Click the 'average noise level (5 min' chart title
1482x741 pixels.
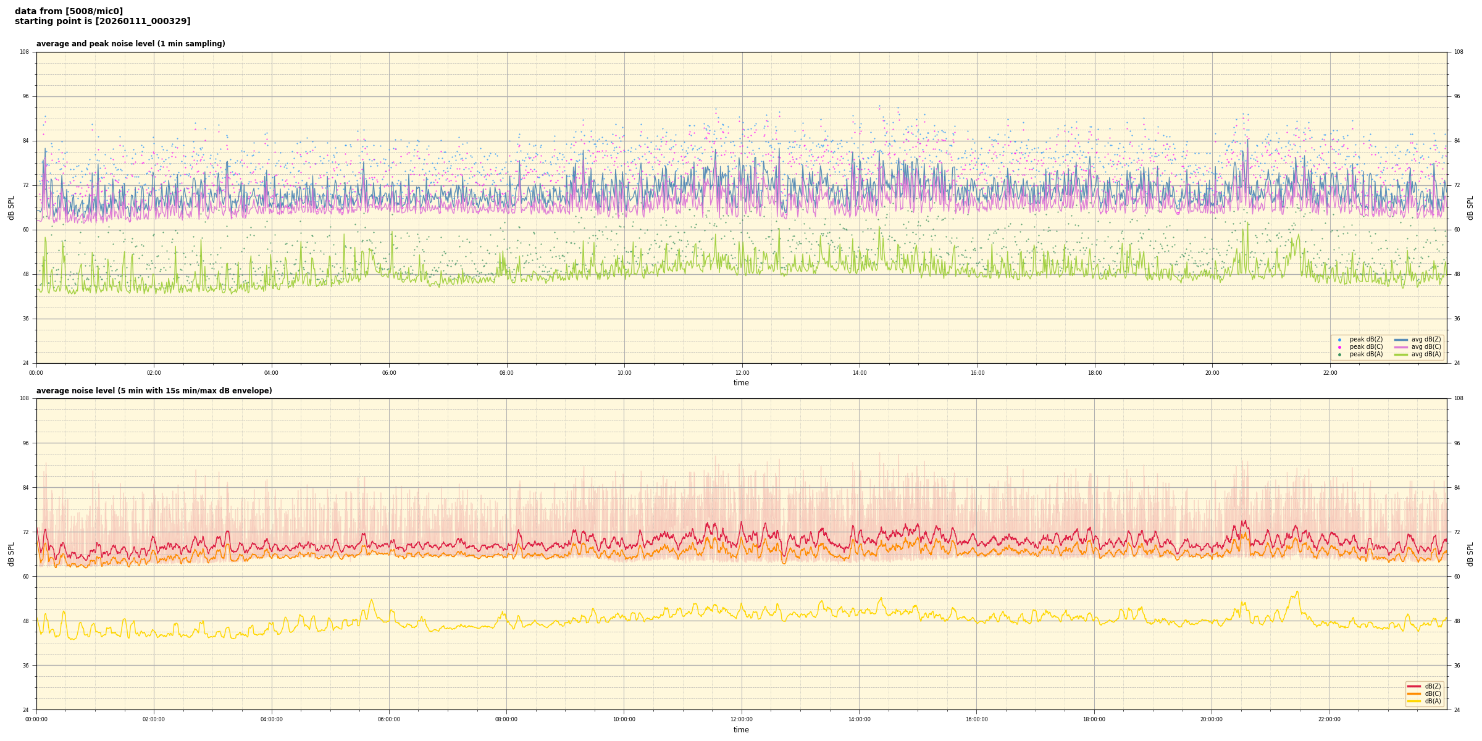pos(154,391)
